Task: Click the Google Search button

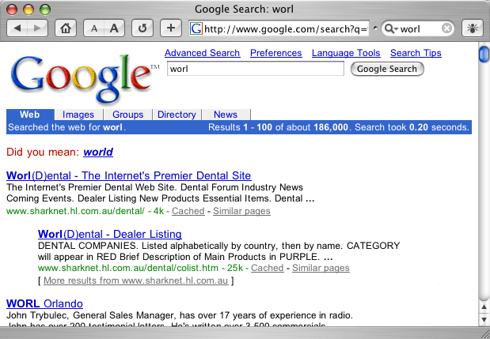Action: [x=387, y=69]
